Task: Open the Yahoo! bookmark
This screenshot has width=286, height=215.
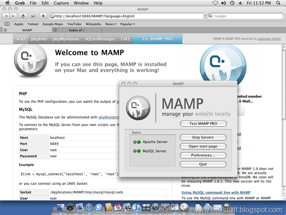Action: [x=33, y=24]
